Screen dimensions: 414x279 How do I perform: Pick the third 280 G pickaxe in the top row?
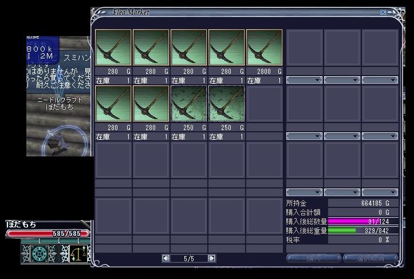pos(188,48)
